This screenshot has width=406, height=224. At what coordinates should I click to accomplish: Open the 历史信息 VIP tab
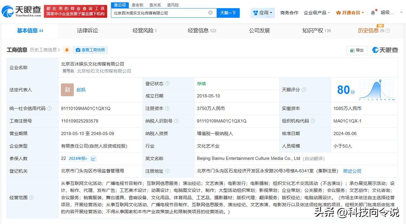tap(371, 30)
